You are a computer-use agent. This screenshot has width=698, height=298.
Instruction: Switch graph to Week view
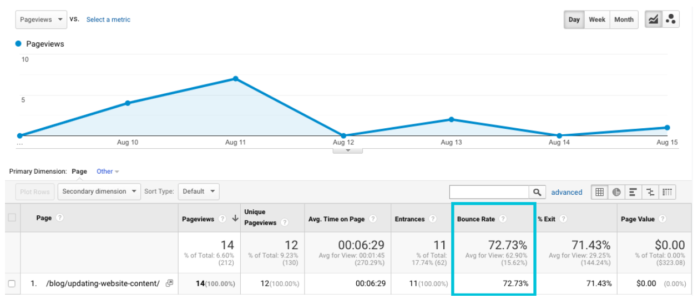tap(596, 19)
